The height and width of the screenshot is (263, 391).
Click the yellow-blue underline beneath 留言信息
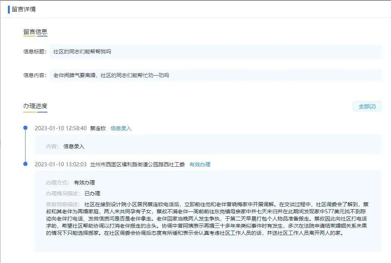tap(35, 36)
